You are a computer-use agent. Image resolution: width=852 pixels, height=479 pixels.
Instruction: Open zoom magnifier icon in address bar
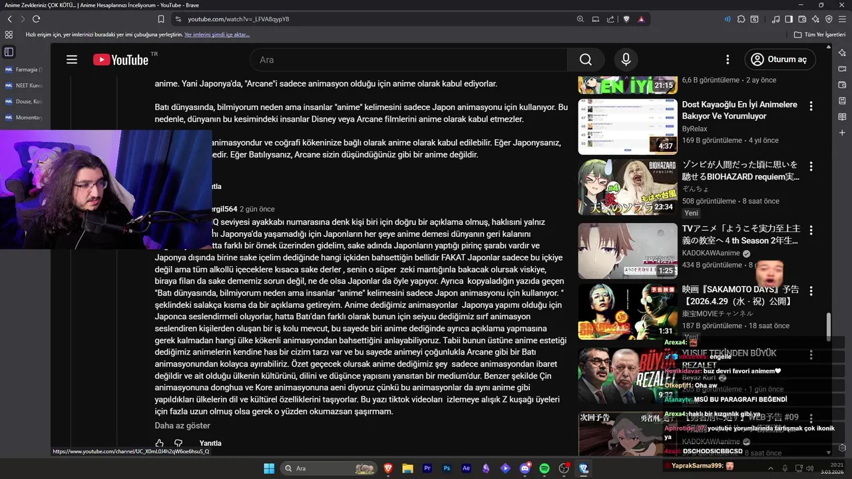coord(580,19)
